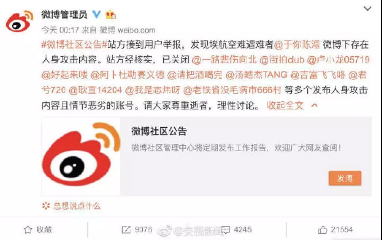The width and height of the screenshot is (382, 240).
Task: Open the @老铁省没毛病市666村 mention link
Action: click(232, 90)
